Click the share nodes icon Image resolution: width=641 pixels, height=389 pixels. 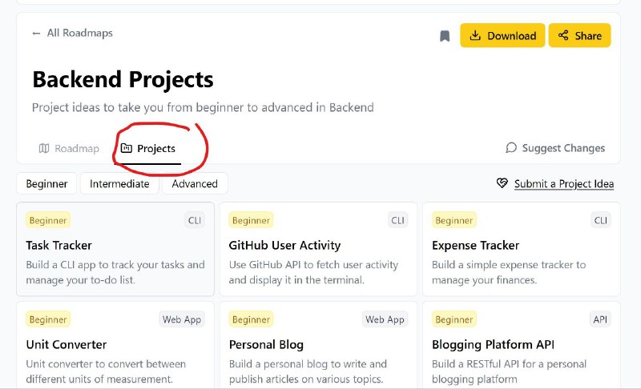(563, 35)
